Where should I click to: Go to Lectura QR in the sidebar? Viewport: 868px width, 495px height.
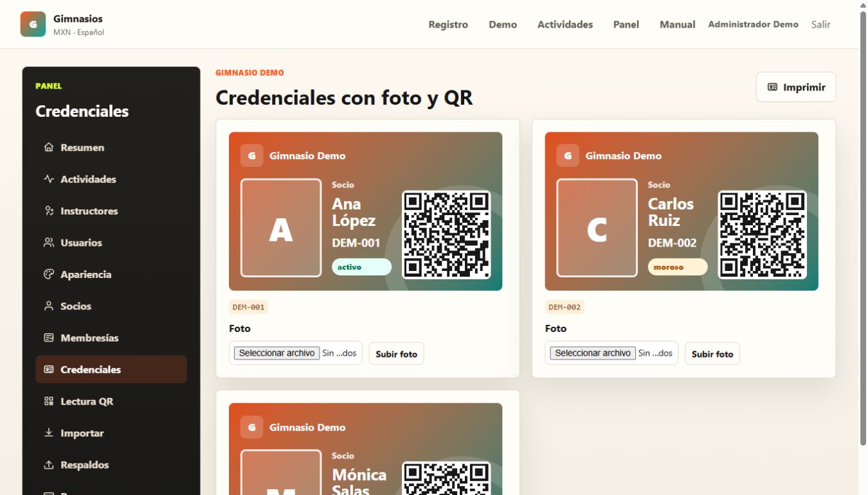pos(111,401)
